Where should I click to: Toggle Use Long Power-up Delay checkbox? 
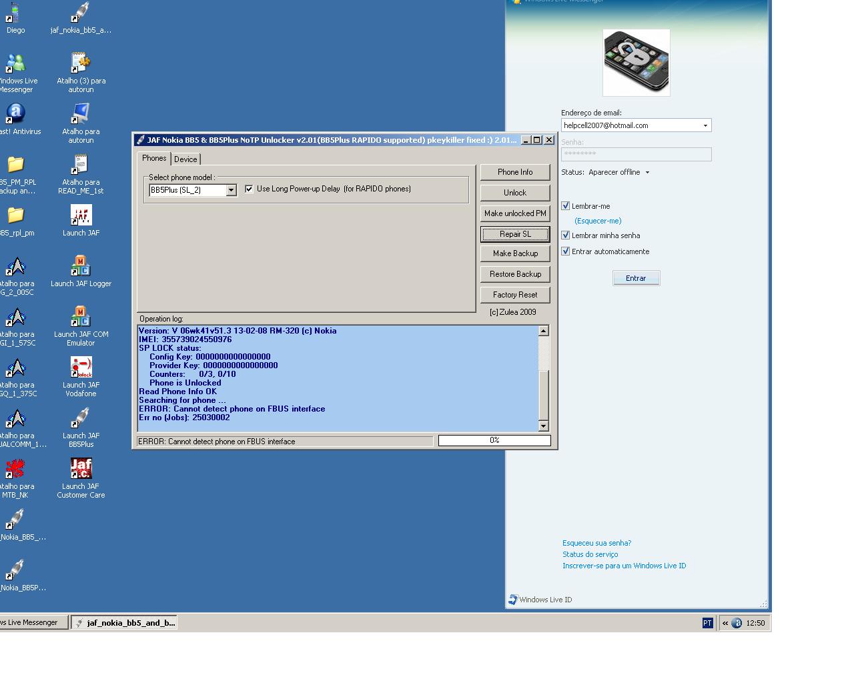pyautogui.click(x=249, y=189)
